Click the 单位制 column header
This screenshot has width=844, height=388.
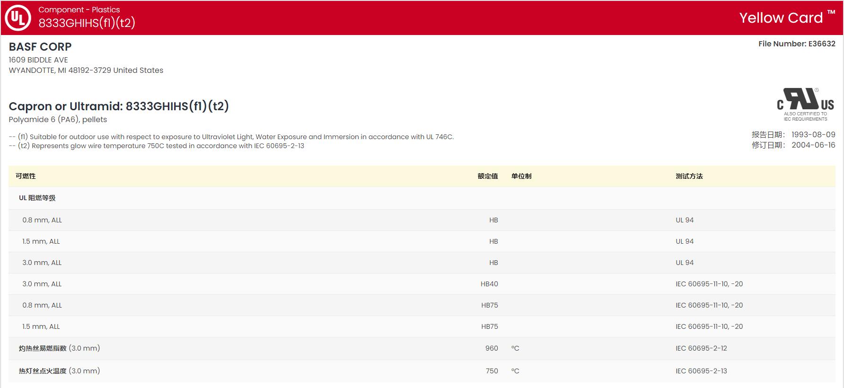pyautogui.click(x=521, y=176)
